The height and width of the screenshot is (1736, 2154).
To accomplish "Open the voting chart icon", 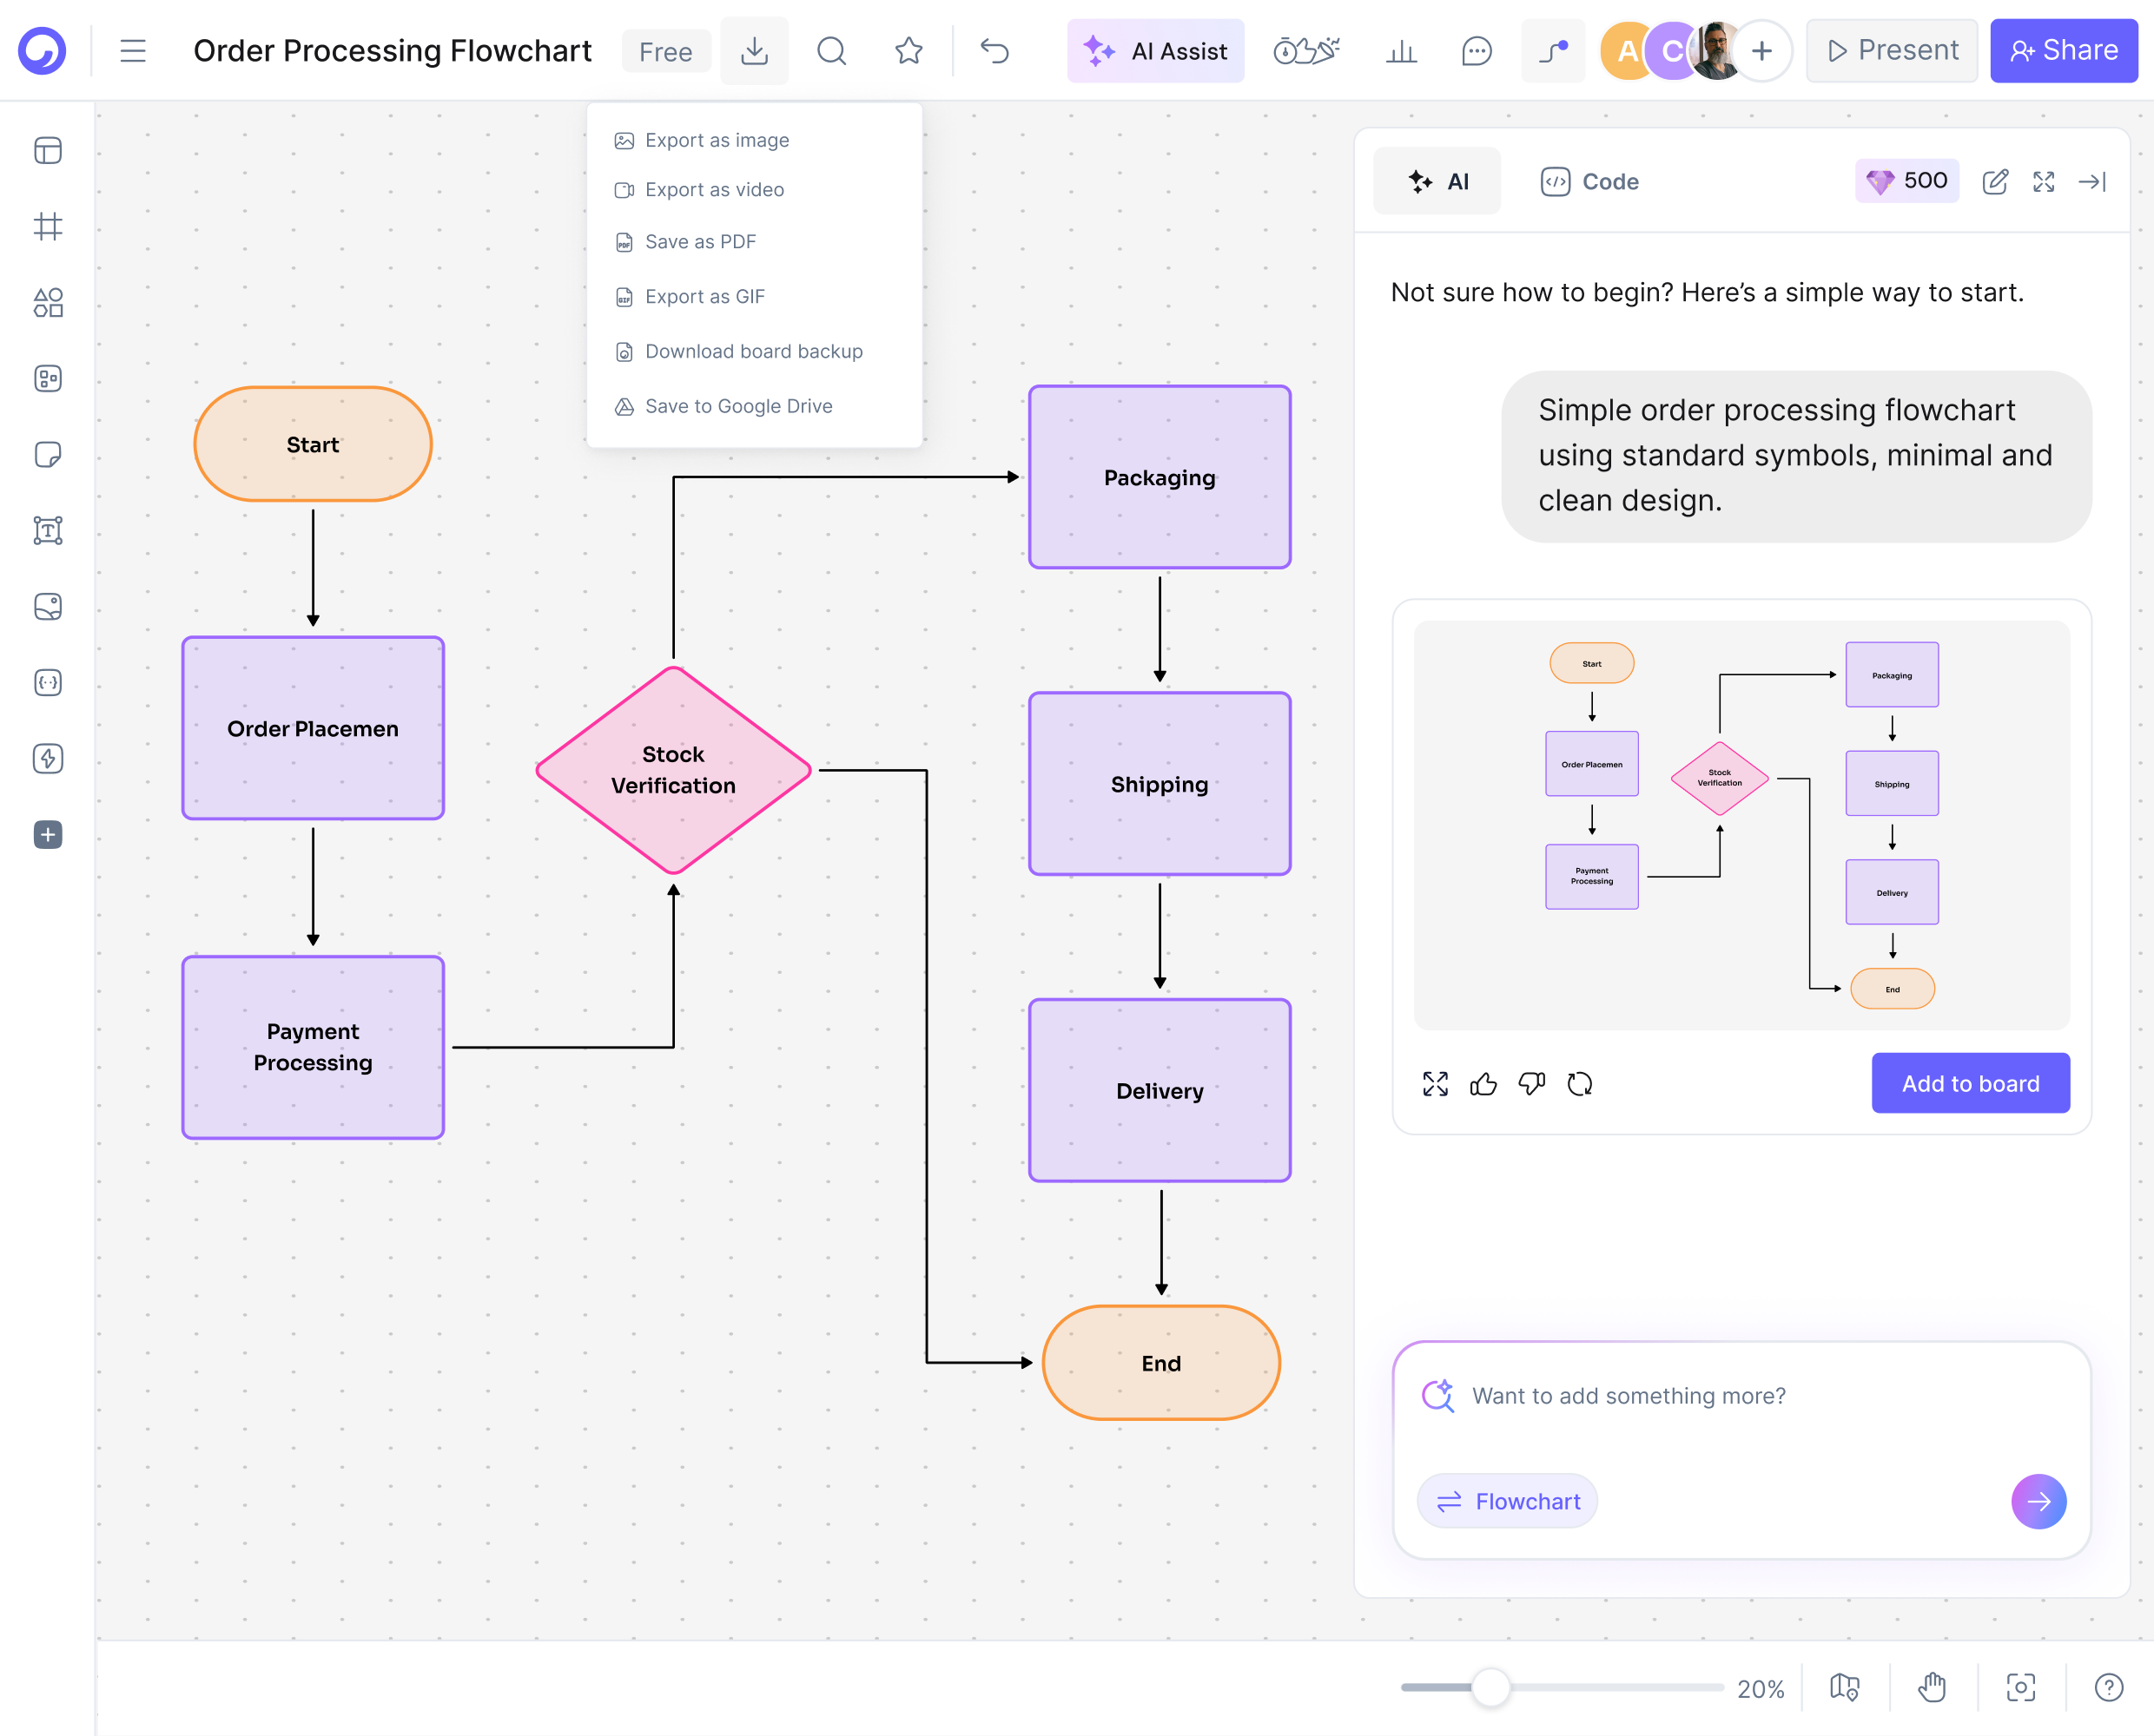I will [1402, 50].
